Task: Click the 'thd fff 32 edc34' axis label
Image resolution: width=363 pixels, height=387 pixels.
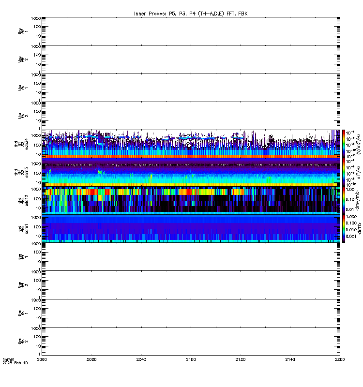Action: (x=21, y=144)
